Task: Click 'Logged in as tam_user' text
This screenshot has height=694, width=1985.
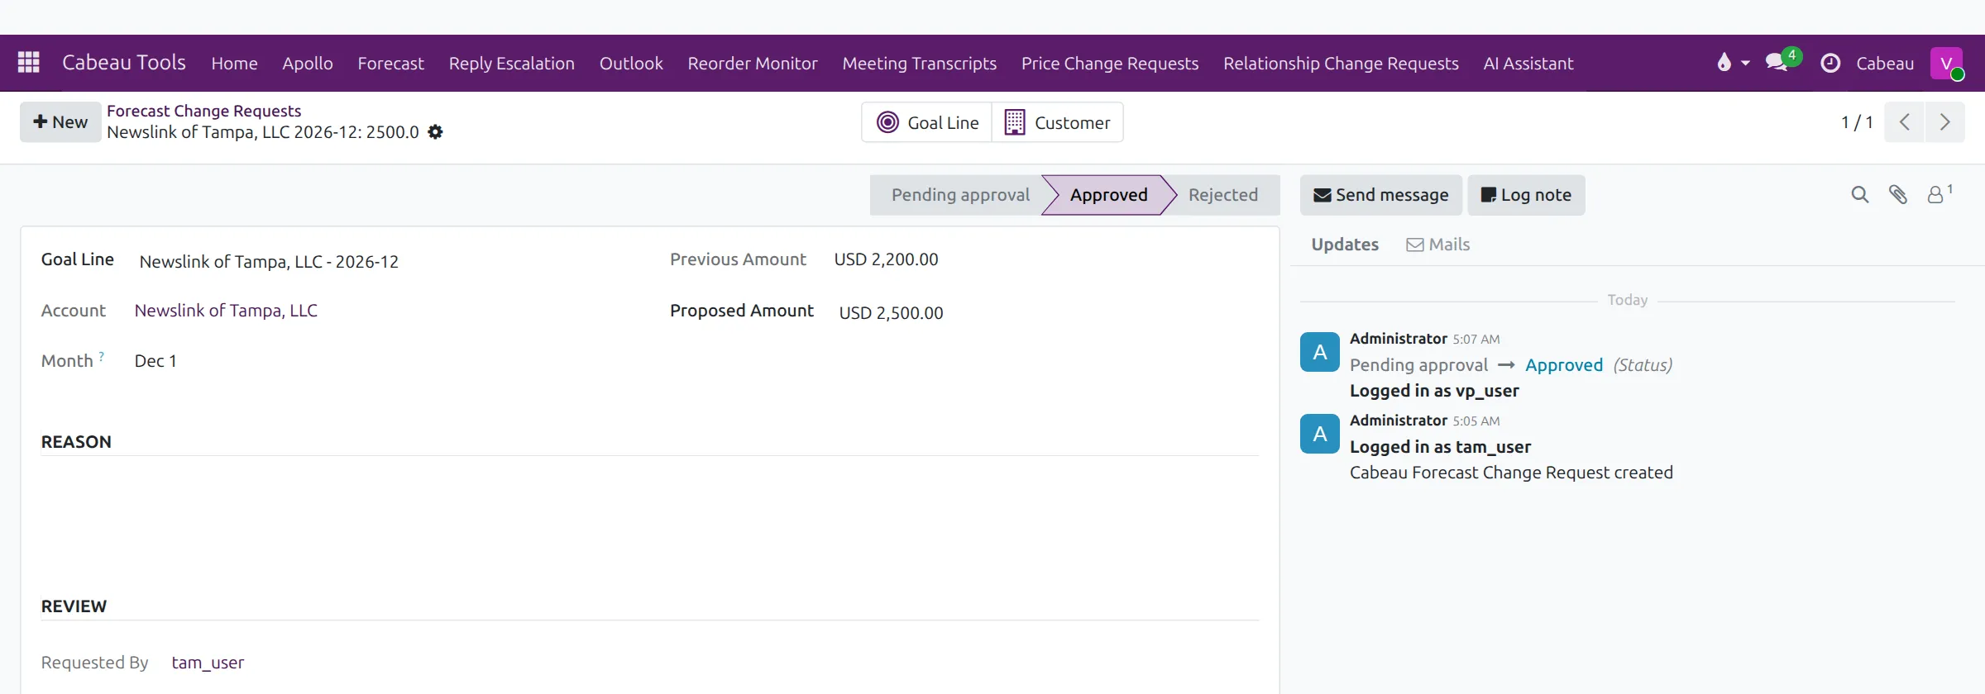Action: [x=1440, y=447]
